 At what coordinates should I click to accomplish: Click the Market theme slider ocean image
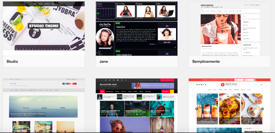tap(43, 106)
